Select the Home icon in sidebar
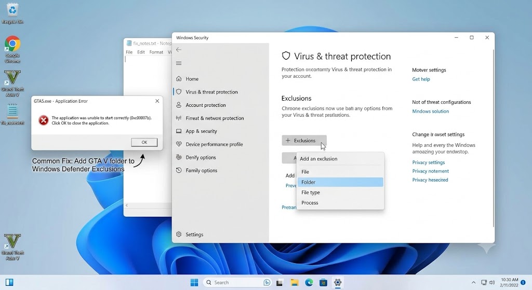 point(179,79)
